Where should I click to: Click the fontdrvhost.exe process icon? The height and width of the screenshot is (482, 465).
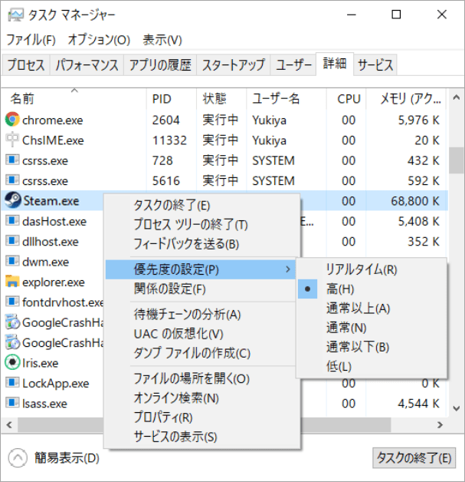point(12,302)
